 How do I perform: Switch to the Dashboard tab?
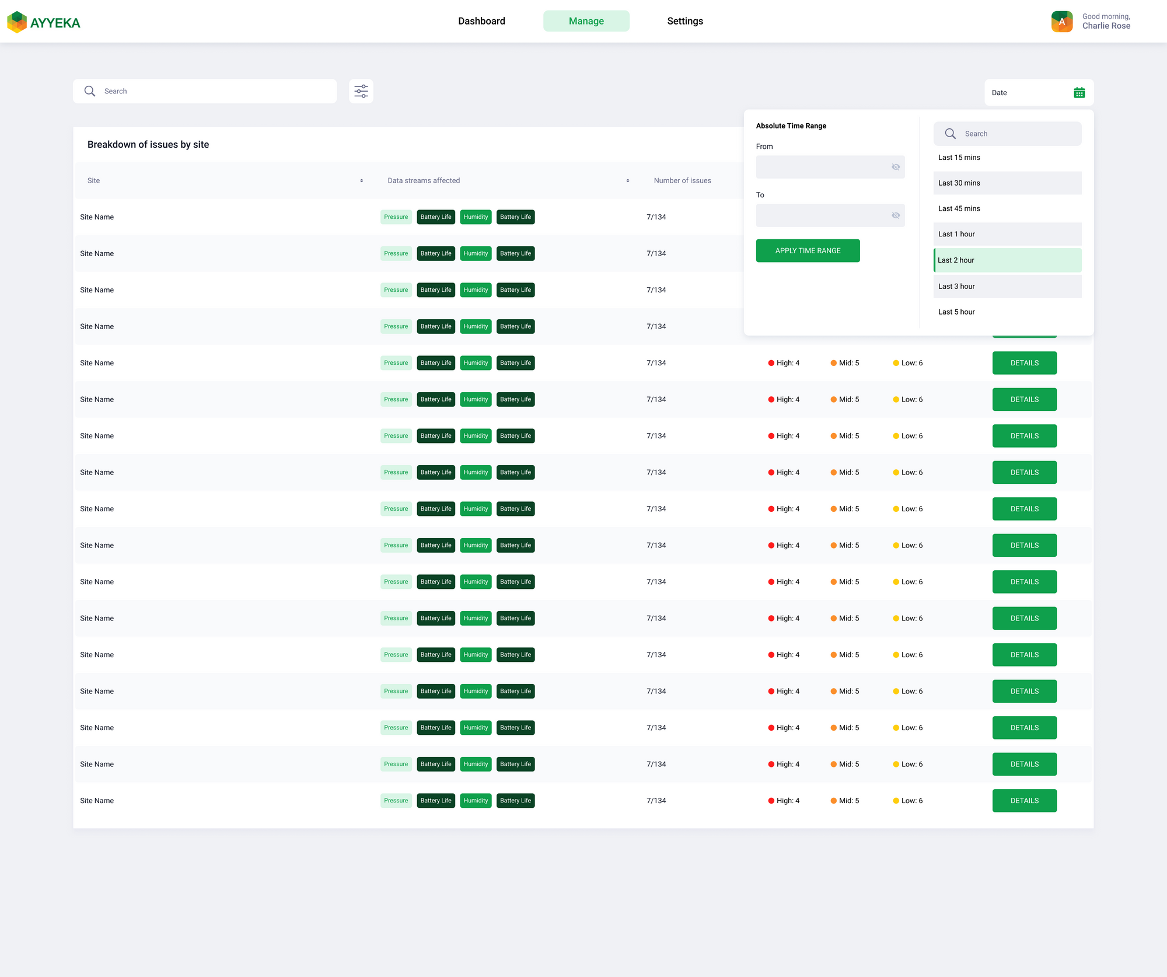pos(481,21)
